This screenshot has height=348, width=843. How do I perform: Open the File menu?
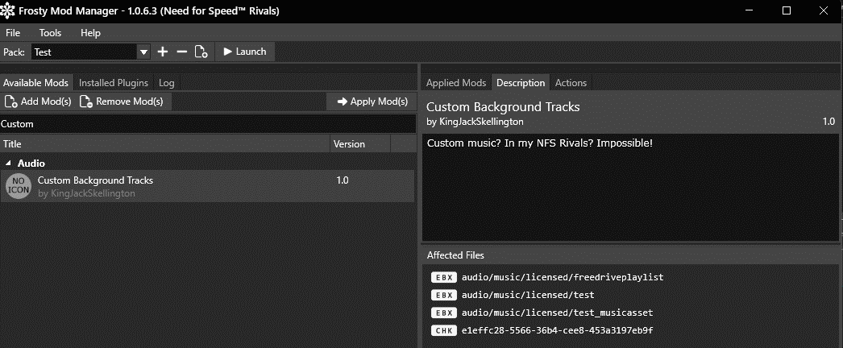coord(13,33)
